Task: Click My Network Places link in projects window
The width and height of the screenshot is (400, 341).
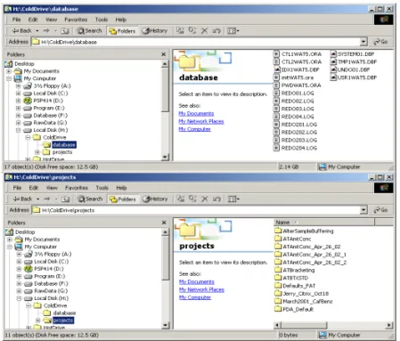Action: coord(201,289)
